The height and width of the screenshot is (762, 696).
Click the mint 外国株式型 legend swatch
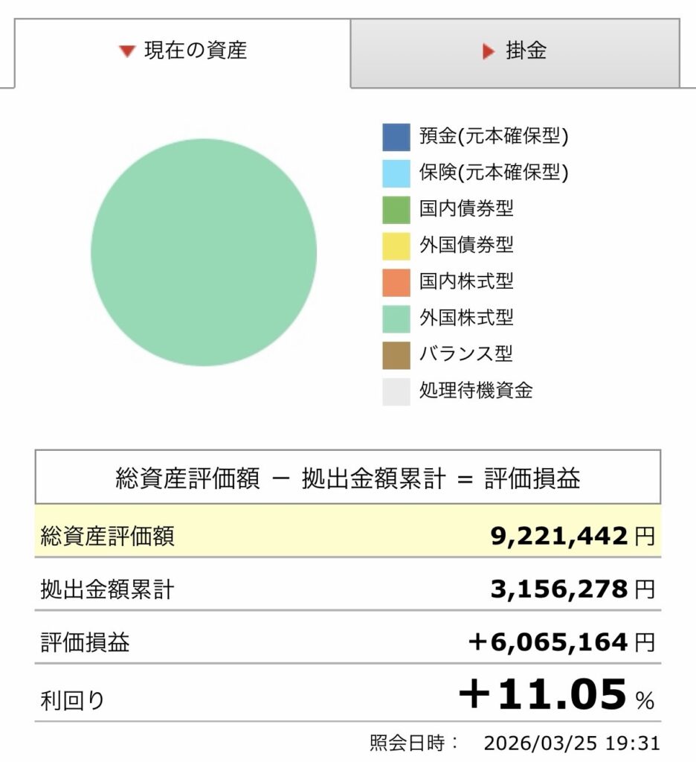click(x=396, y=318)
